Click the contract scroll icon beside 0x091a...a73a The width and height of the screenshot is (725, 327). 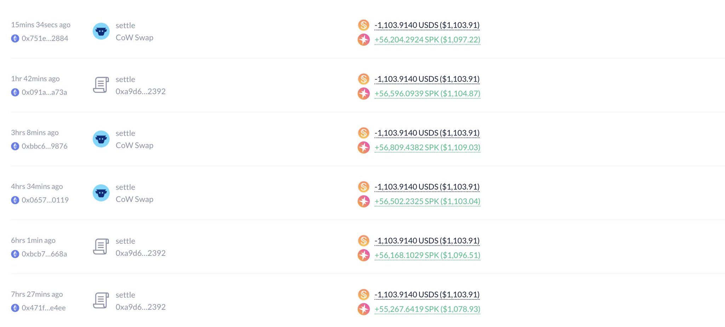point(101,85)
